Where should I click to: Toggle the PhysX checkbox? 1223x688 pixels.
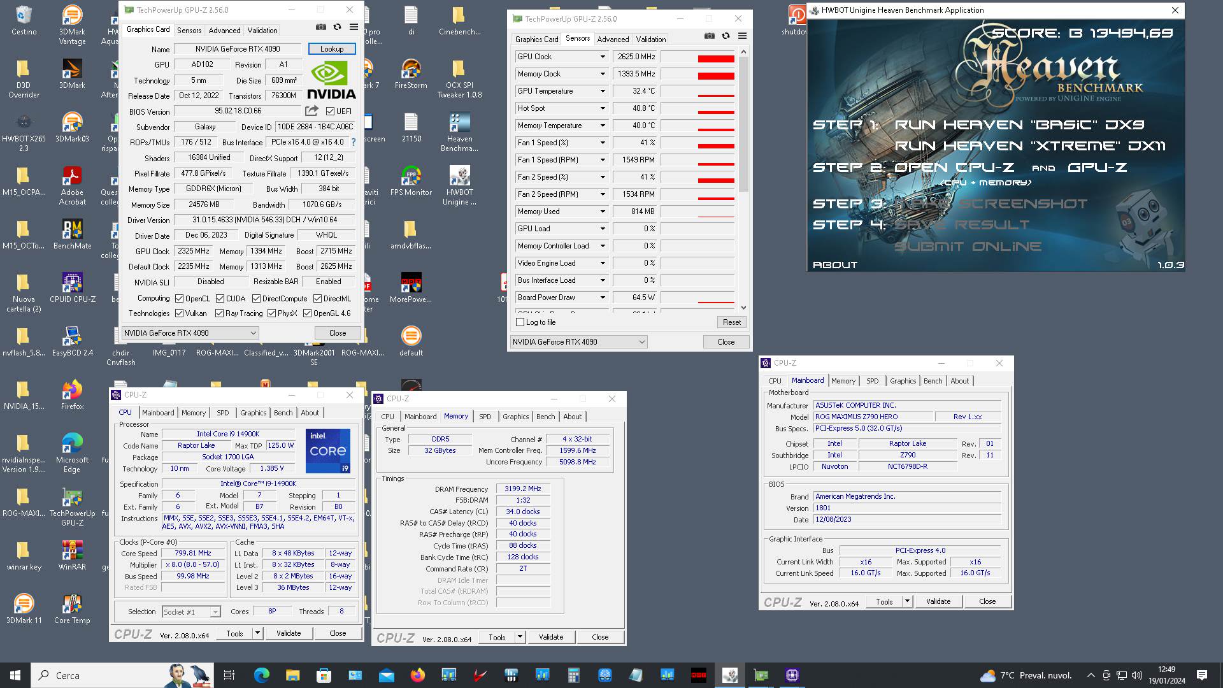click(271, 313)
